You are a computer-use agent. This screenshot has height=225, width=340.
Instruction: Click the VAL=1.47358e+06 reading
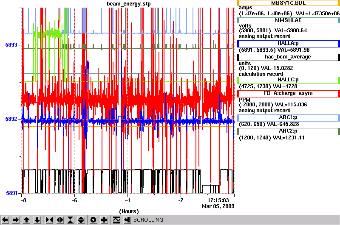317,14
